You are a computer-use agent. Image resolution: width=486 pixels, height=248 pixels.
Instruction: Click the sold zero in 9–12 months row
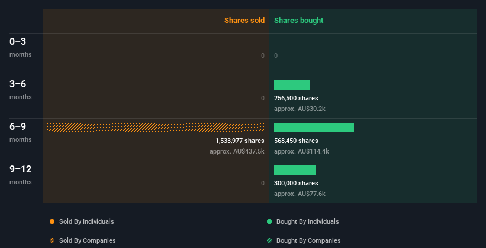tap(263, 184)
